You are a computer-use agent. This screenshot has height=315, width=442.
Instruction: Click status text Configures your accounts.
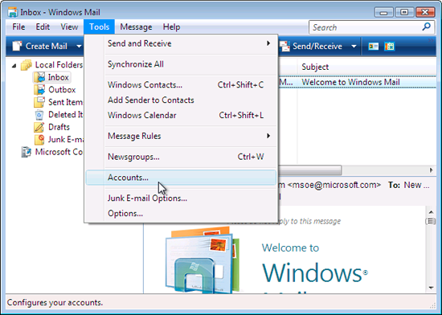[x=55, y=303]
